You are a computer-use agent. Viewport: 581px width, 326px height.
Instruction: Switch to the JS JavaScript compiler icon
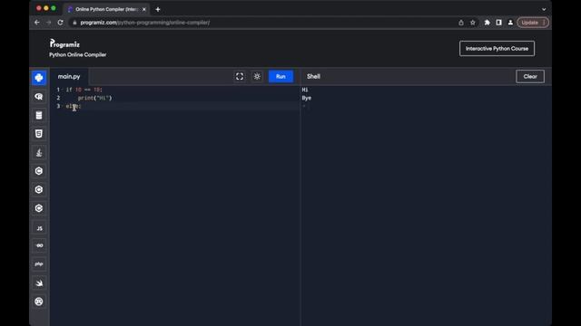(x=39, y=228)
